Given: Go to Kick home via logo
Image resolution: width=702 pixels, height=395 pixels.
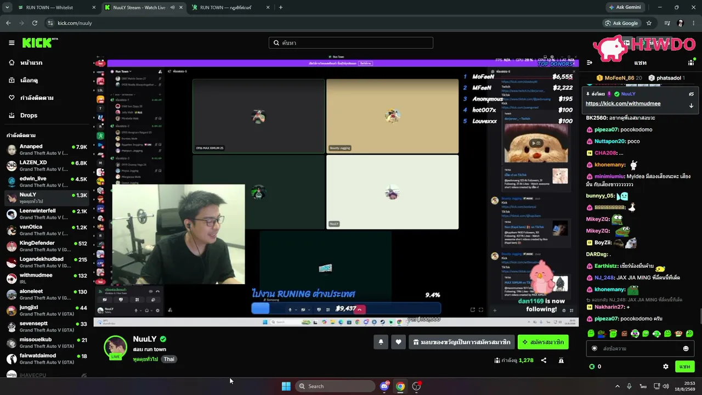Looking at the screenshot, I should [39, 43].
